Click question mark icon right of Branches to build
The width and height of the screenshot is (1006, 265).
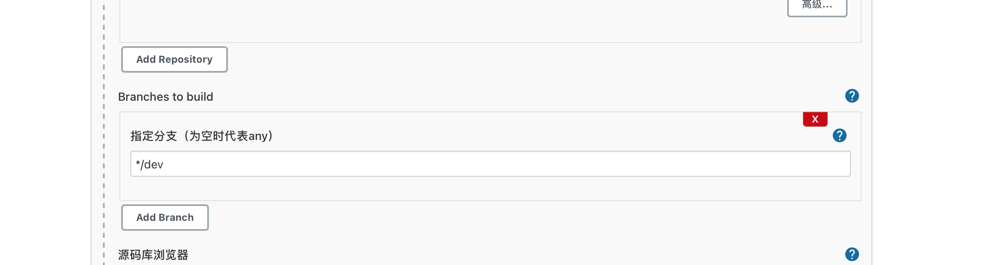pos(852,96)
